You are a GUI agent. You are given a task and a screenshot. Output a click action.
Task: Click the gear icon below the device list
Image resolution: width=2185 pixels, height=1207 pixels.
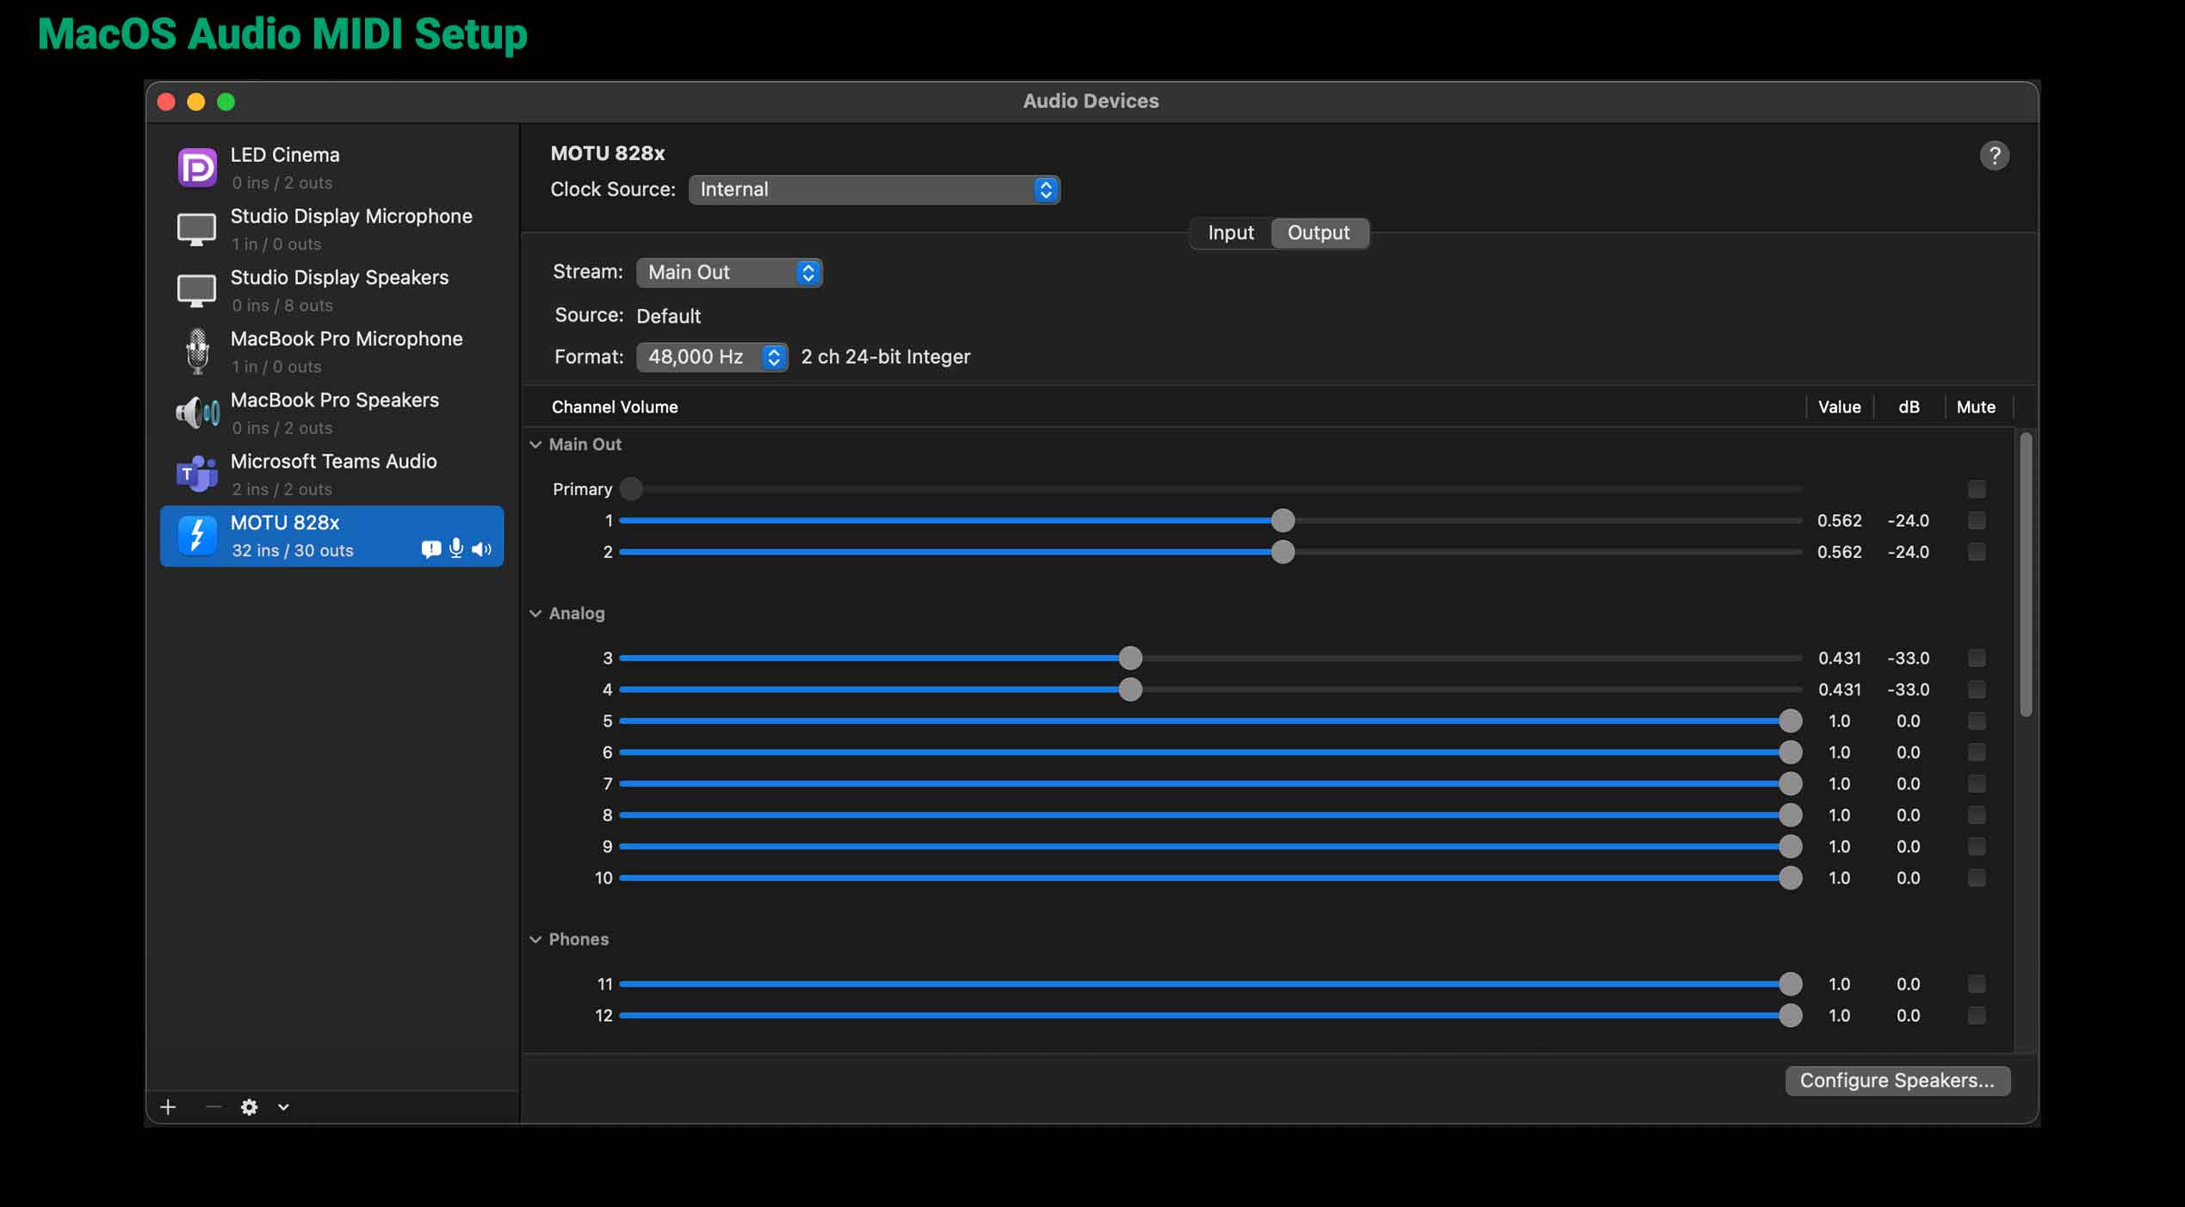(249, 1107)
